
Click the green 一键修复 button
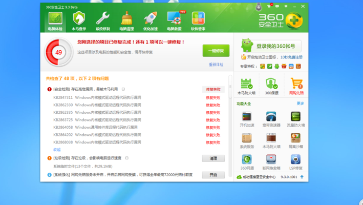(x=216, y=51)
